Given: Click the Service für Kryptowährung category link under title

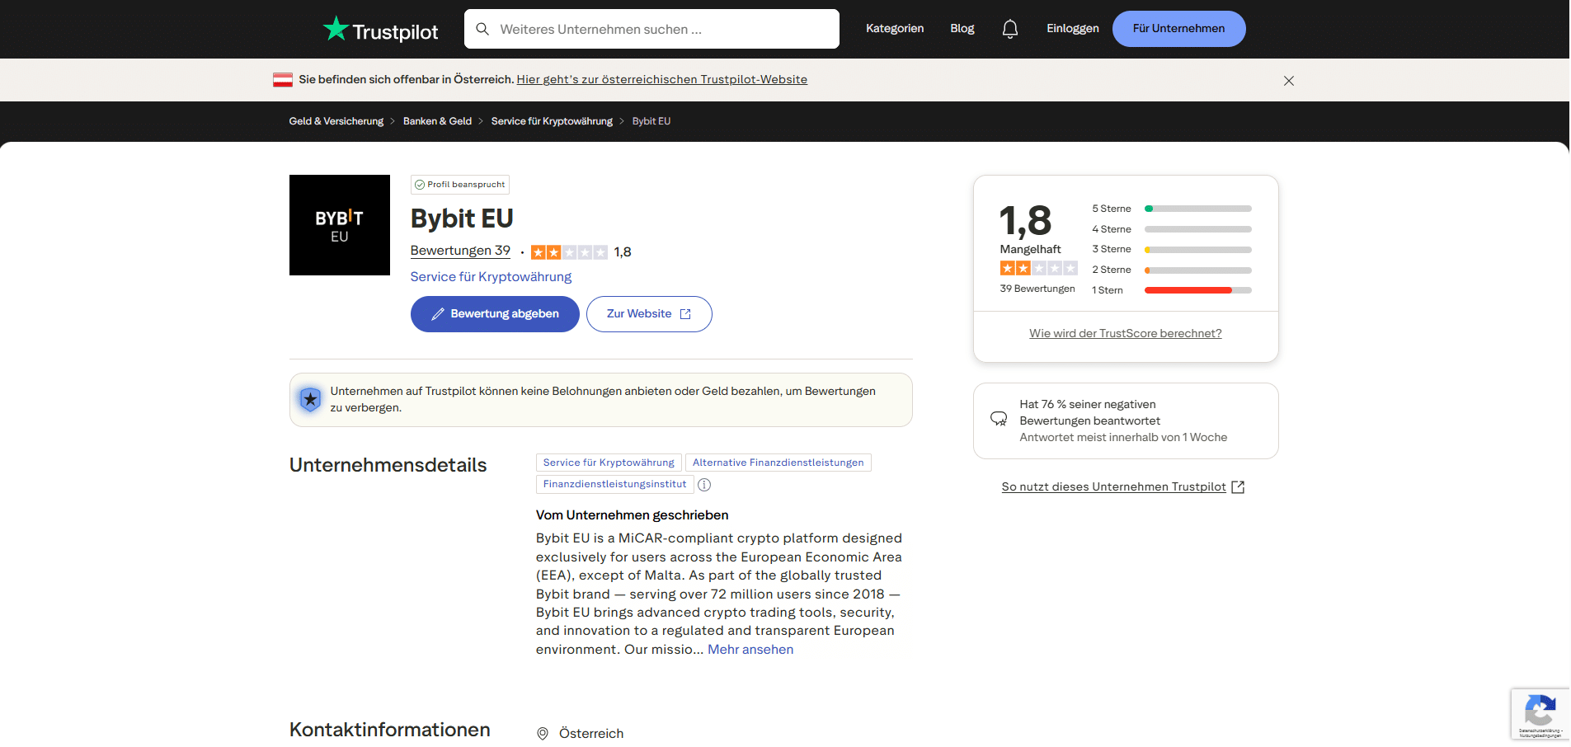Looking at the screenshot, I should point(491,277).
